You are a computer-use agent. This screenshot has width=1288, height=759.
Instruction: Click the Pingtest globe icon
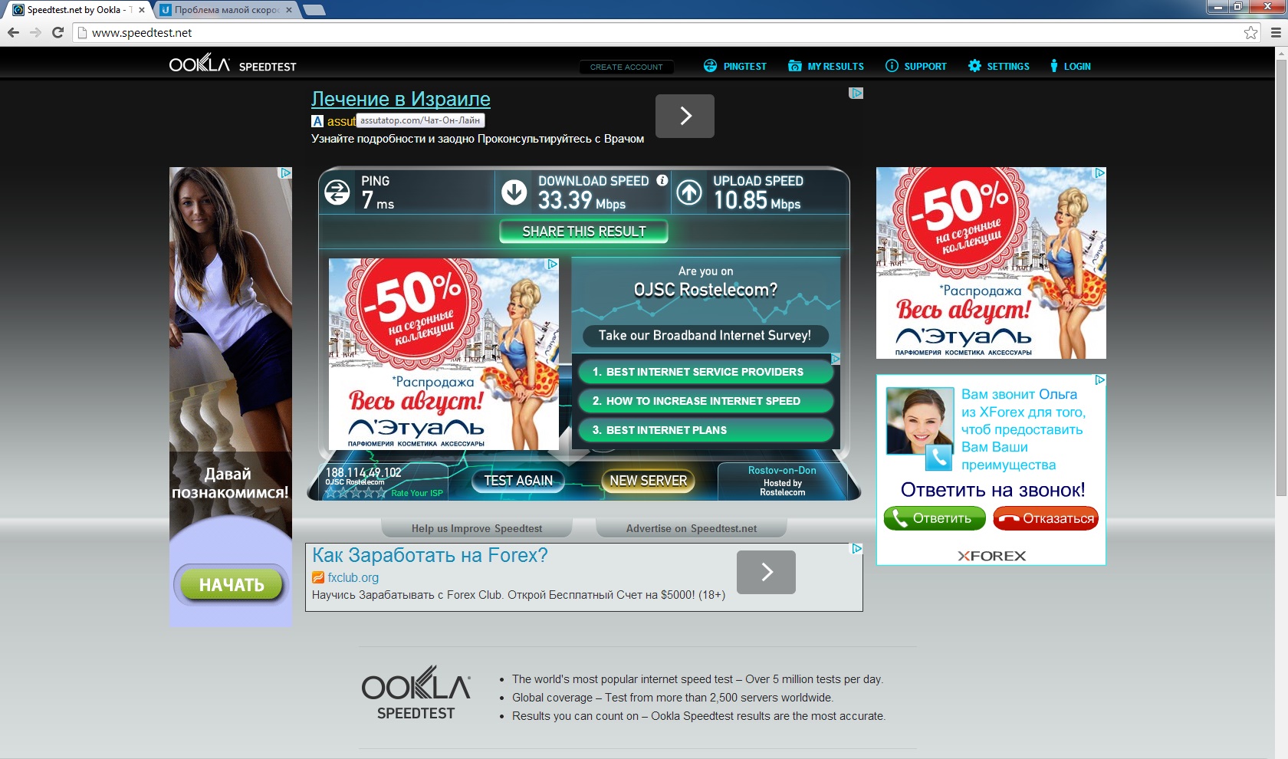tap(710, 66)
